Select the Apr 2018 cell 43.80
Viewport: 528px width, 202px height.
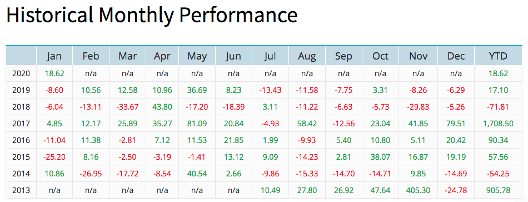[162, 107]
